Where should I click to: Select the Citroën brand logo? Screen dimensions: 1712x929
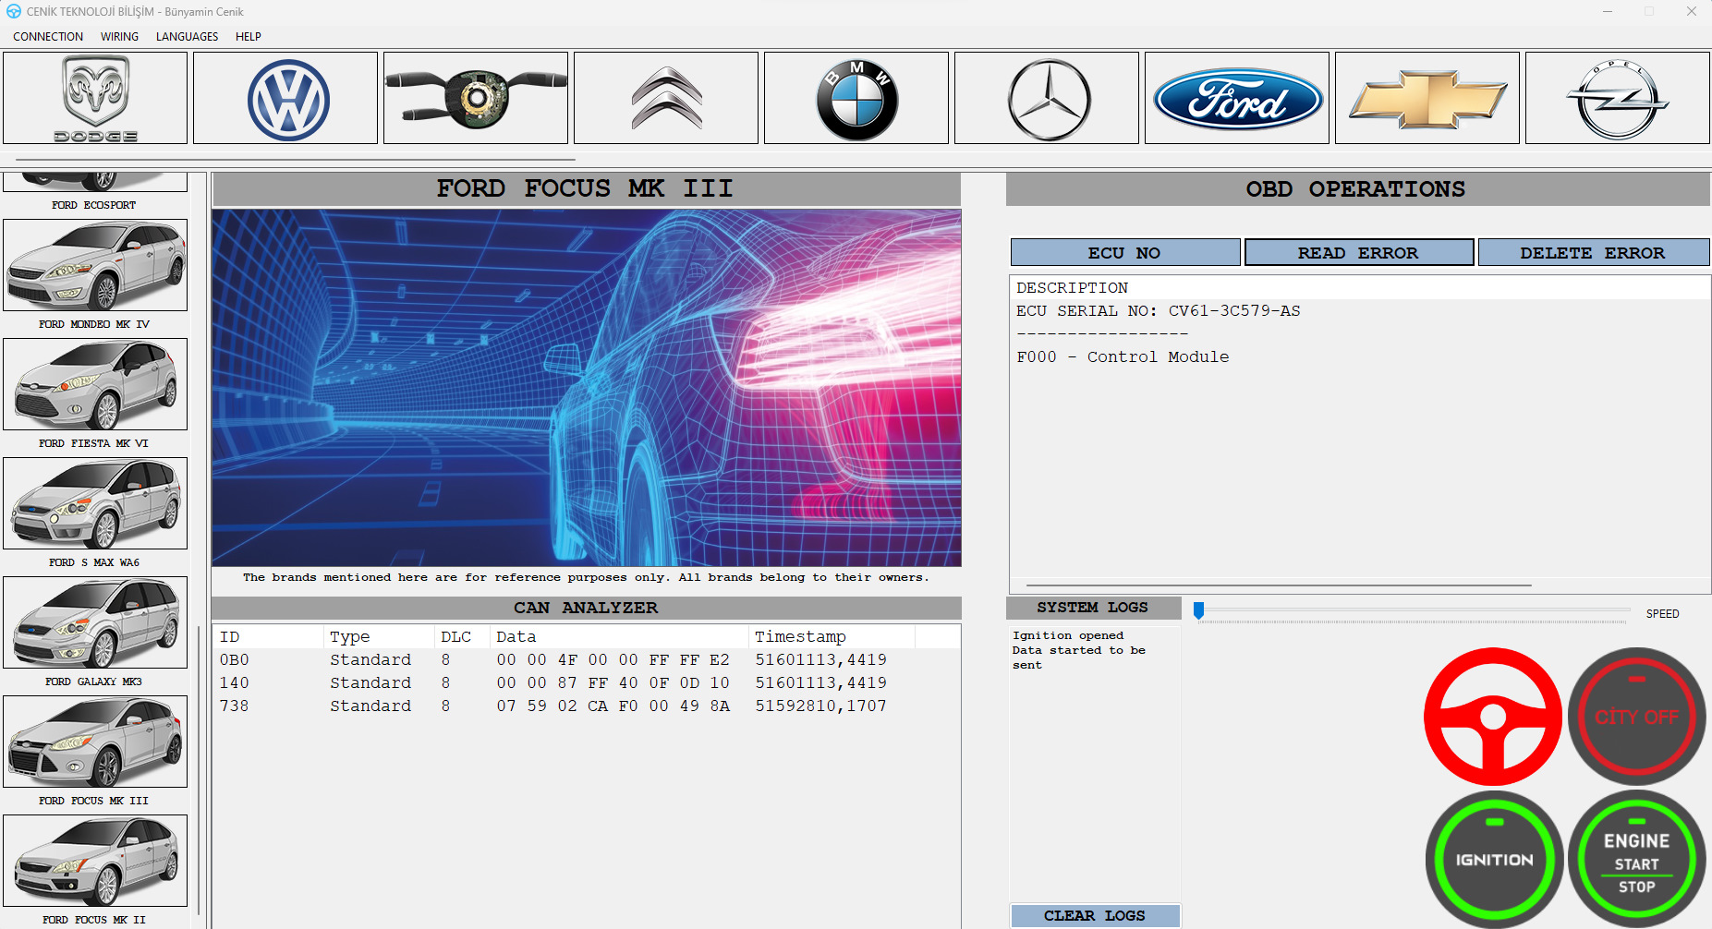[665, 97]
